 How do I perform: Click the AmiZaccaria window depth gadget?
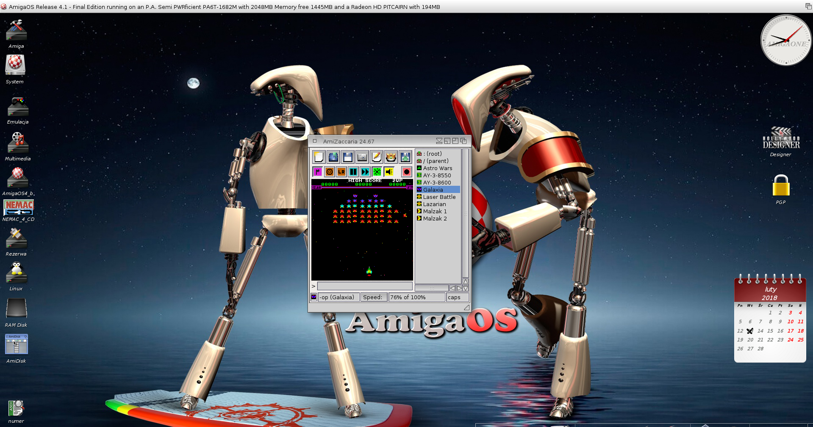pos(463,141)
